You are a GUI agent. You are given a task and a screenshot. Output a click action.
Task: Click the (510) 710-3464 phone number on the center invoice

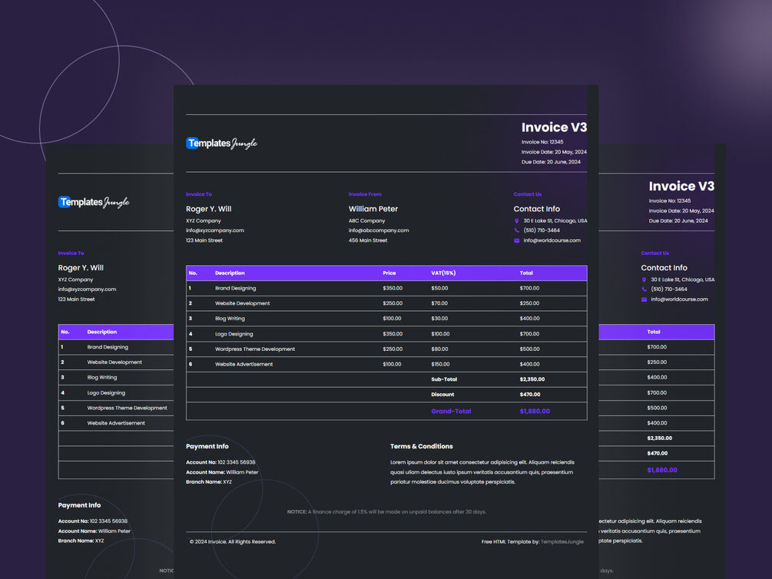tap(542, 230)
